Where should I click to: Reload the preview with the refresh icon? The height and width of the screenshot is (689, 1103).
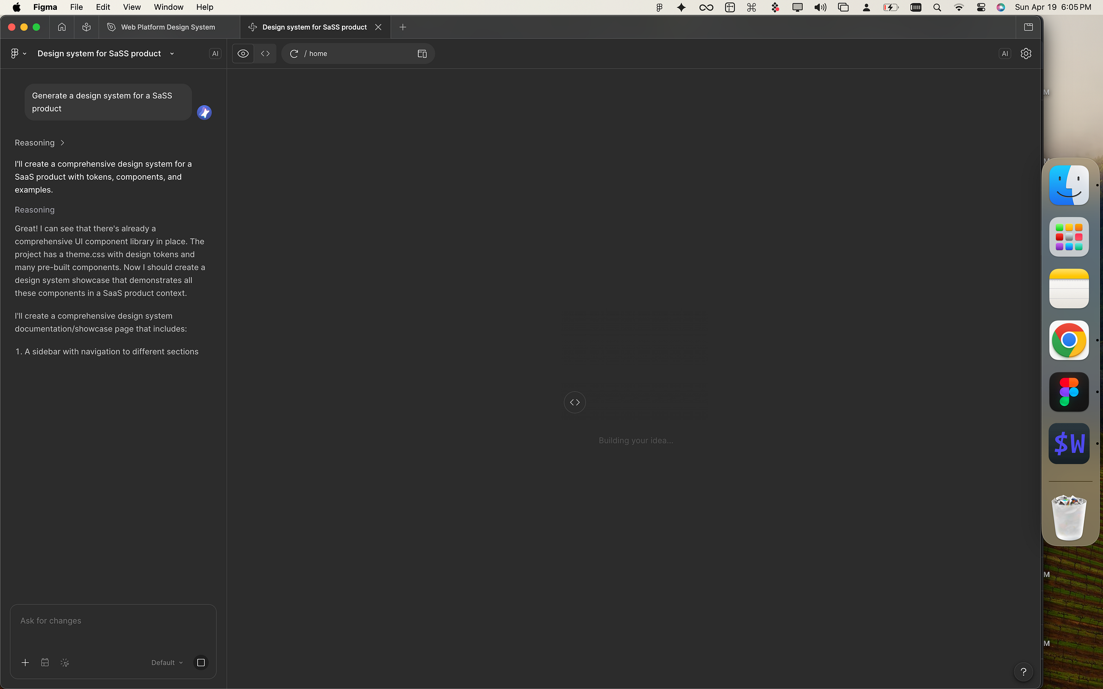pos(294,53)
